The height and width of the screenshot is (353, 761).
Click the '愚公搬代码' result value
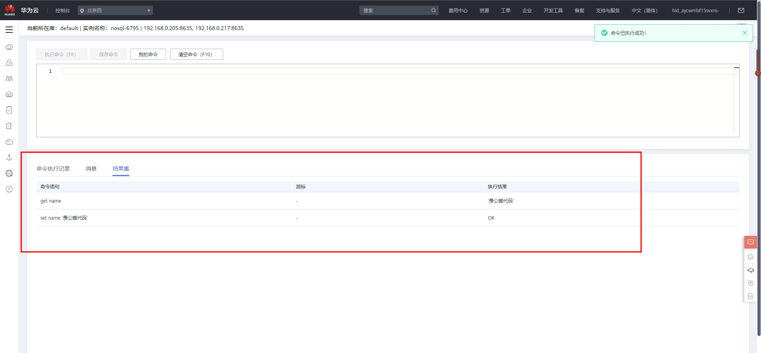point(501,201)
